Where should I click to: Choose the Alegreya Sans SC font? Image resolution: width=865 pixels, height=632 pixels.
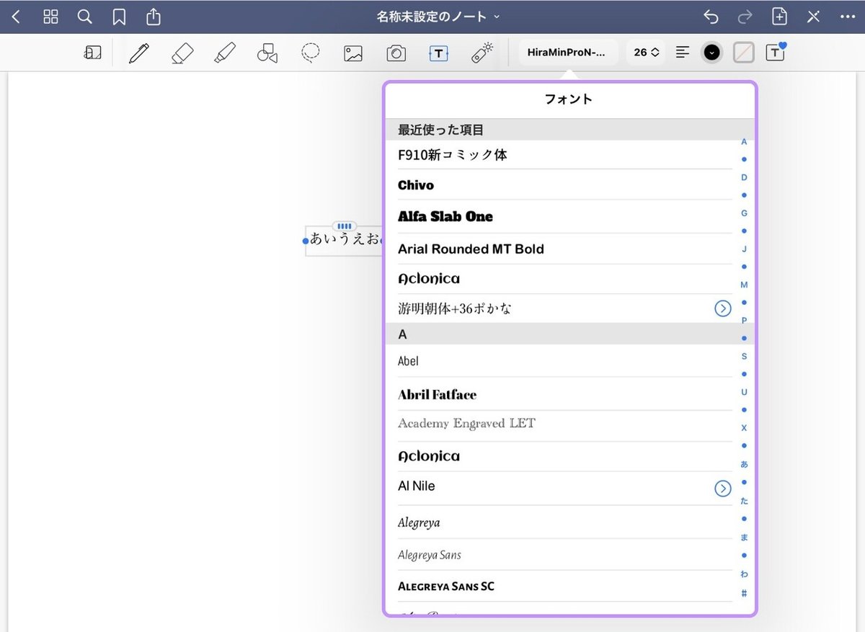click(565, 586)
